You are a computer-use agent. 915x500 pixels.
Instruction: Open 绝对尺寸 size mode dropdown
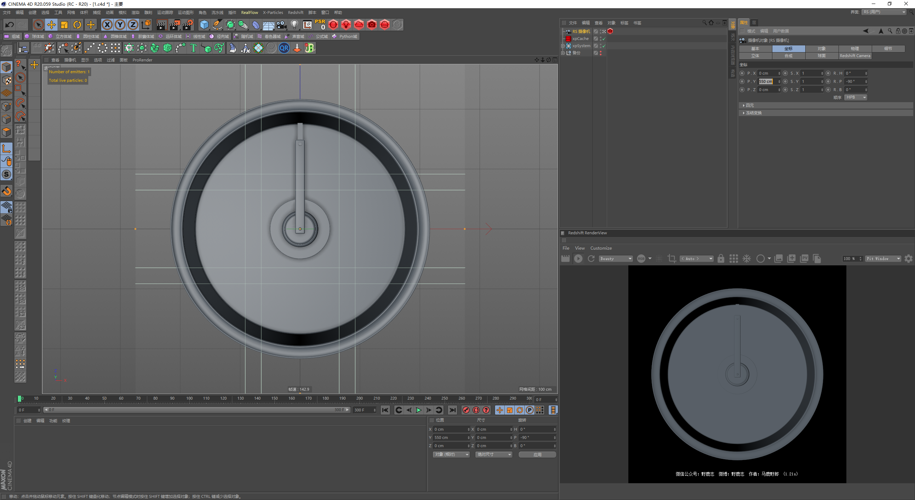point(494,454)
